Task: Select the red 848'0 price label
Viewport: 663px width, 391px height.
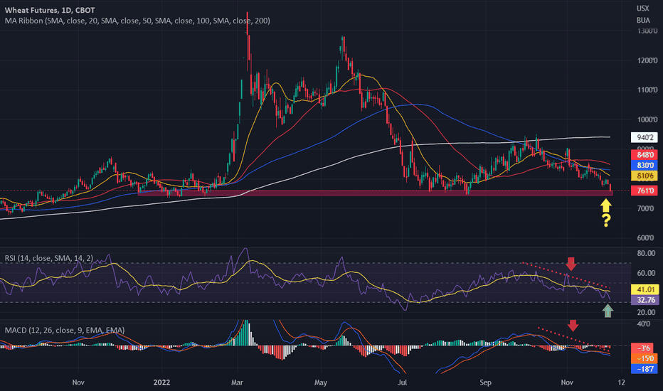Action: 645,155
